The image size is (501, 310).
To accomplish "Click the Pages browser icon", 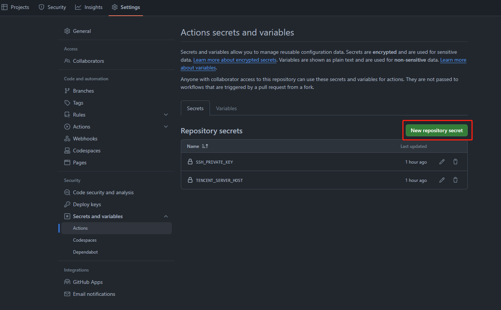I will click(67, 162).
